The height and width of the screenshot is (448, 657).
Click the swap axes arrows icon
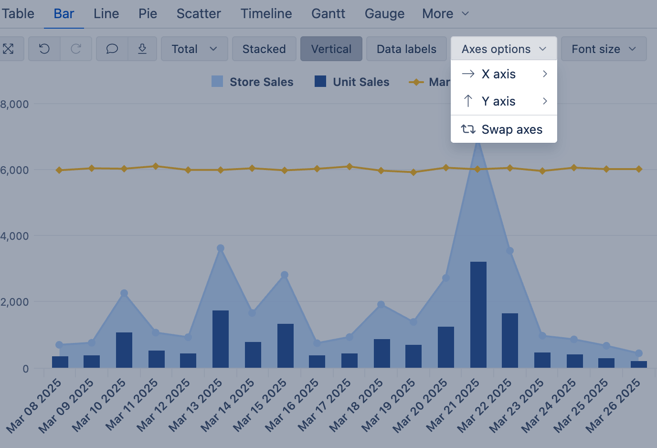point(468,129)
